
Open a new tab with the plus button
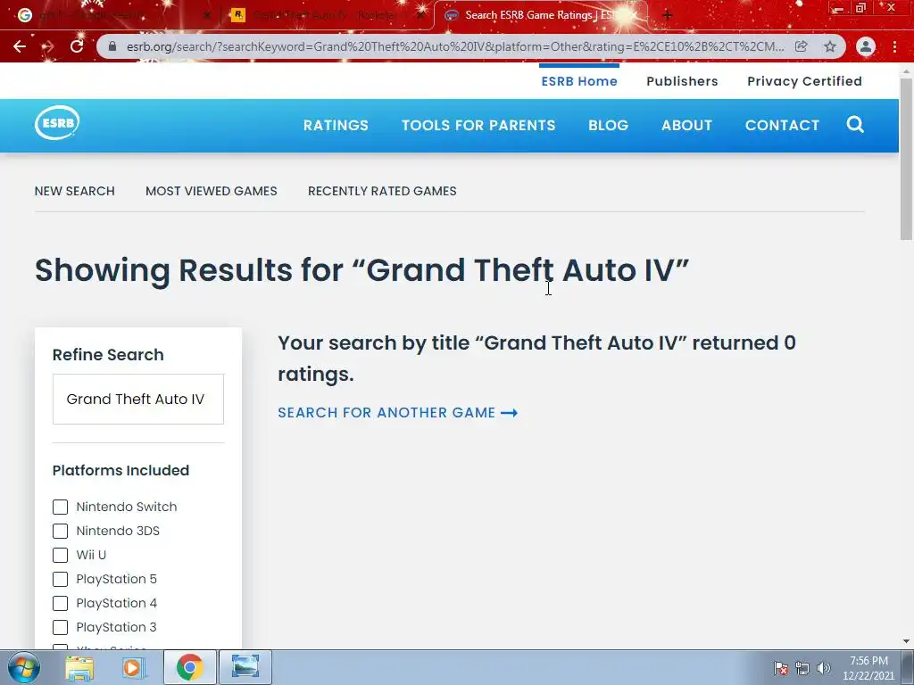668,15
